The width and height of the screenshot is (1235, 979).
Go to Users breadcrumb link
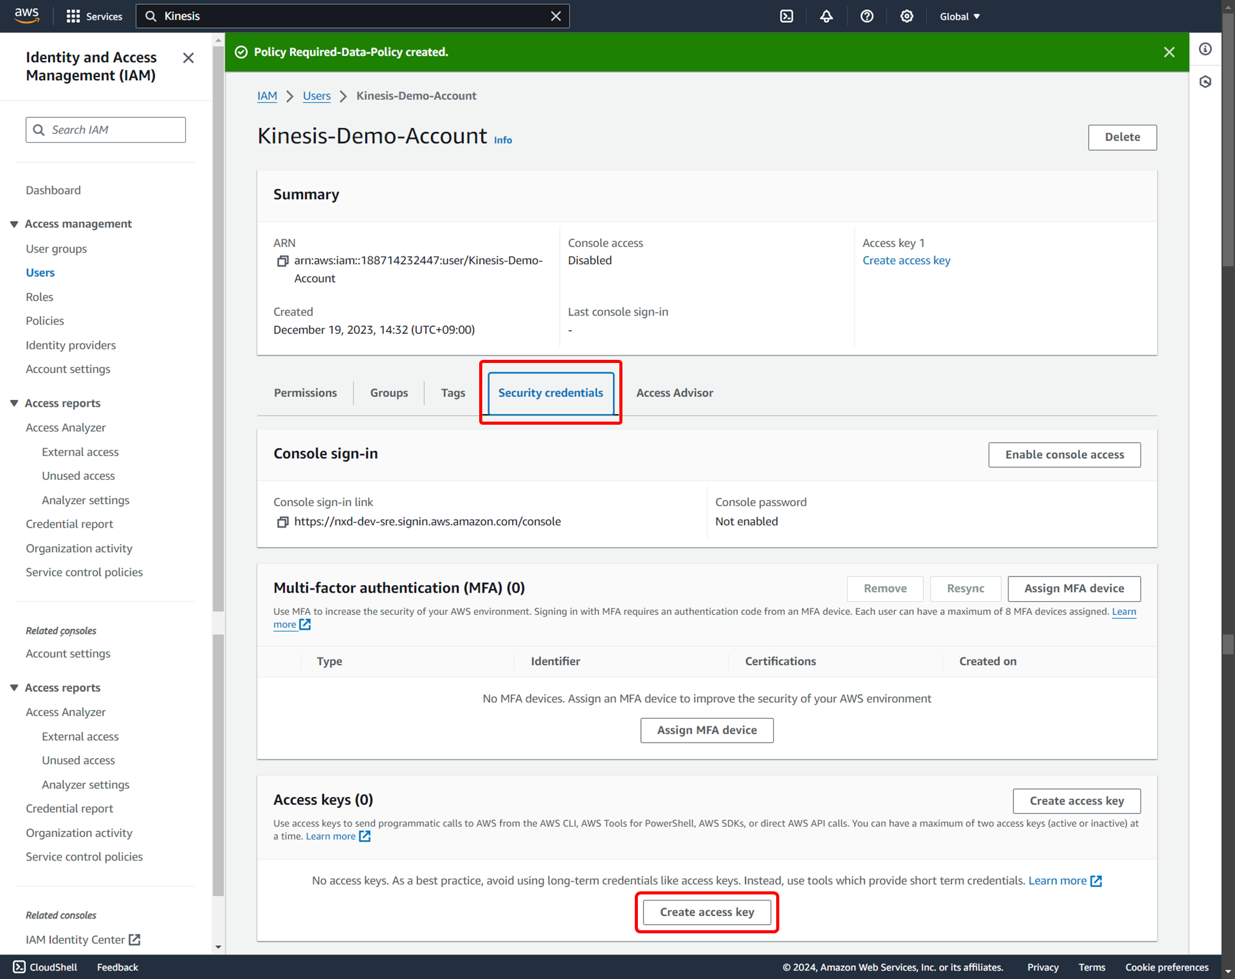(316, 96)
